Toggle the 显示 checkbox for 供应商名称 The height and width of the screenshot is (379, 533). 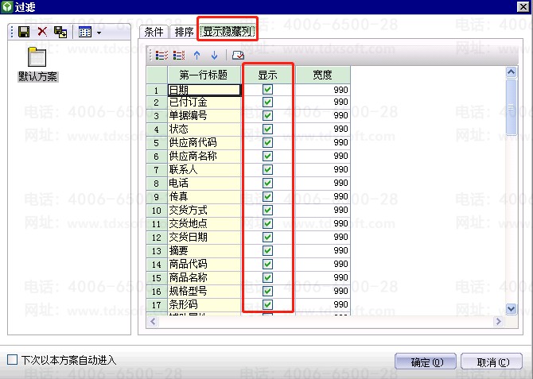267,156
